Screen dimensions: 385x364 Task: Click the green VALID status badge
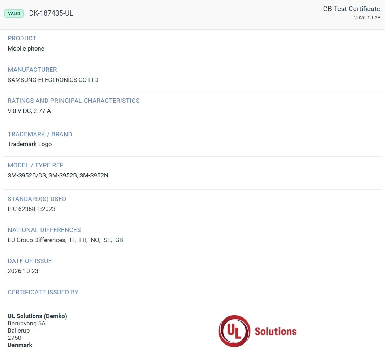click(14, 13)
